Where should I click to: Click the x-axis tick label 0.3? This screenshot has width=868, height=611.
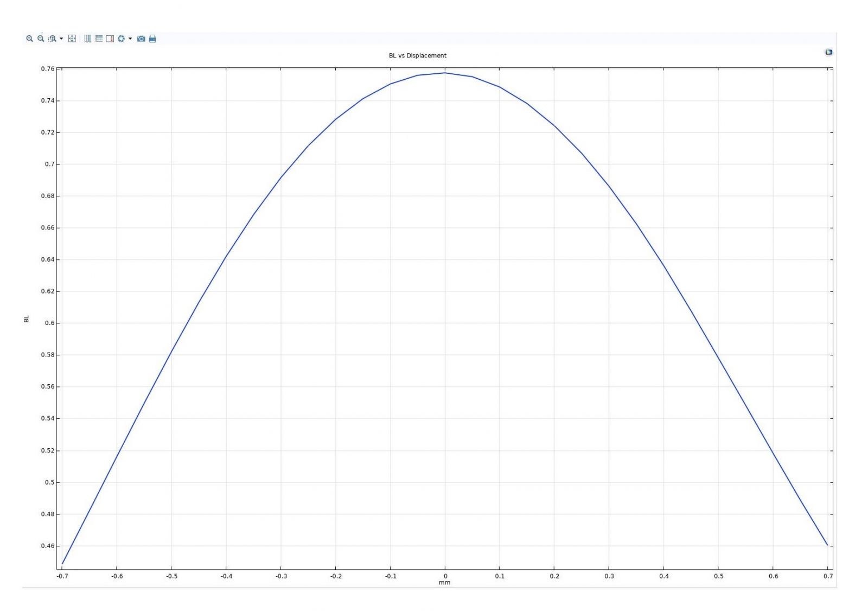click(x=609, y=576)
